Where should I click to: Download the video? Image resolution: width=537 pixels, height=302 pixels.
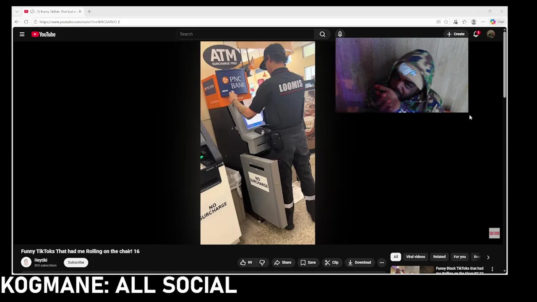pos(360,263)
